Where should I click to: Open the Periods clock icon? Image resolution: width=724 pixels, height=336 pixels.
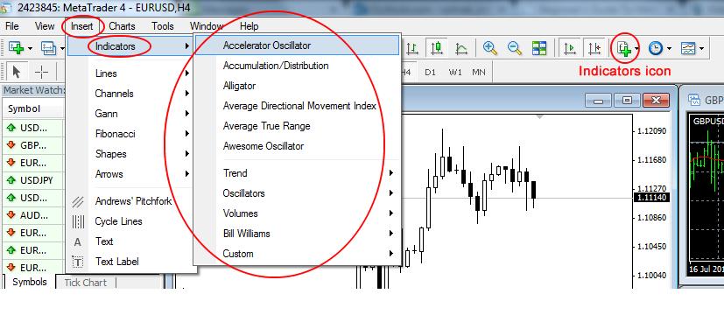tap(655, 47)
